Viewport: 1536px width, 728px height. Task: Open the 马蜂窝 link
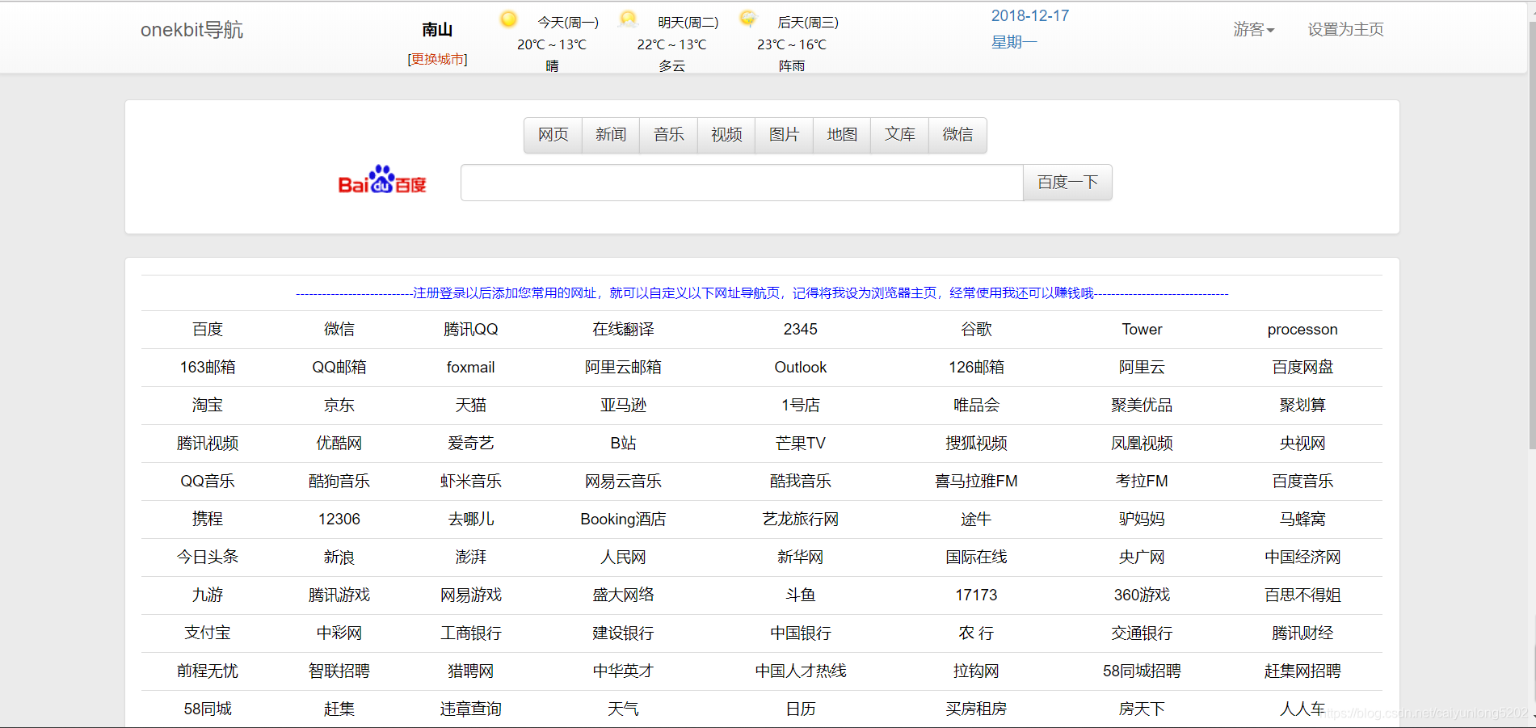[1302, 520]
